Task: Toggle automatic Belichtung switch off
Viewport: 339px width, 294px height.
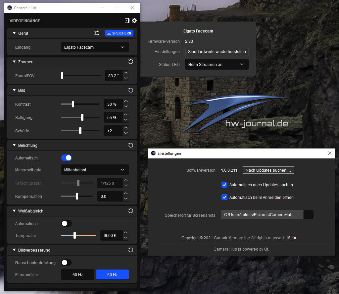Action: pyautogui.click(x=66, y=158)
